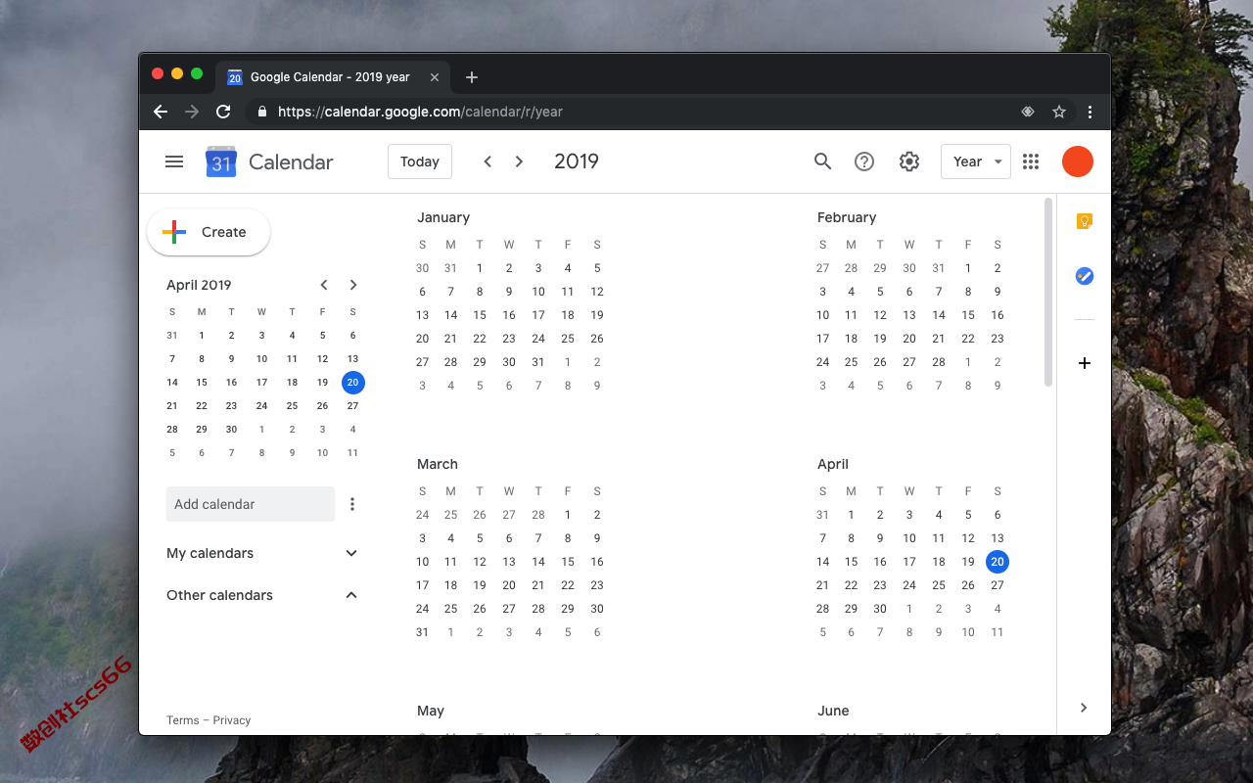The height and width of the screenshot is (783, 1253).
Task: Select 15 in the mini calendar
Action: (x=202, y=383)
